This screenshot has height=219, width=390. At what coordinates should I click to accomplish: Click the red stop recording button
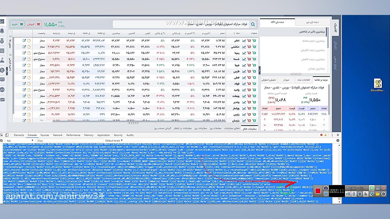point(318,191)
